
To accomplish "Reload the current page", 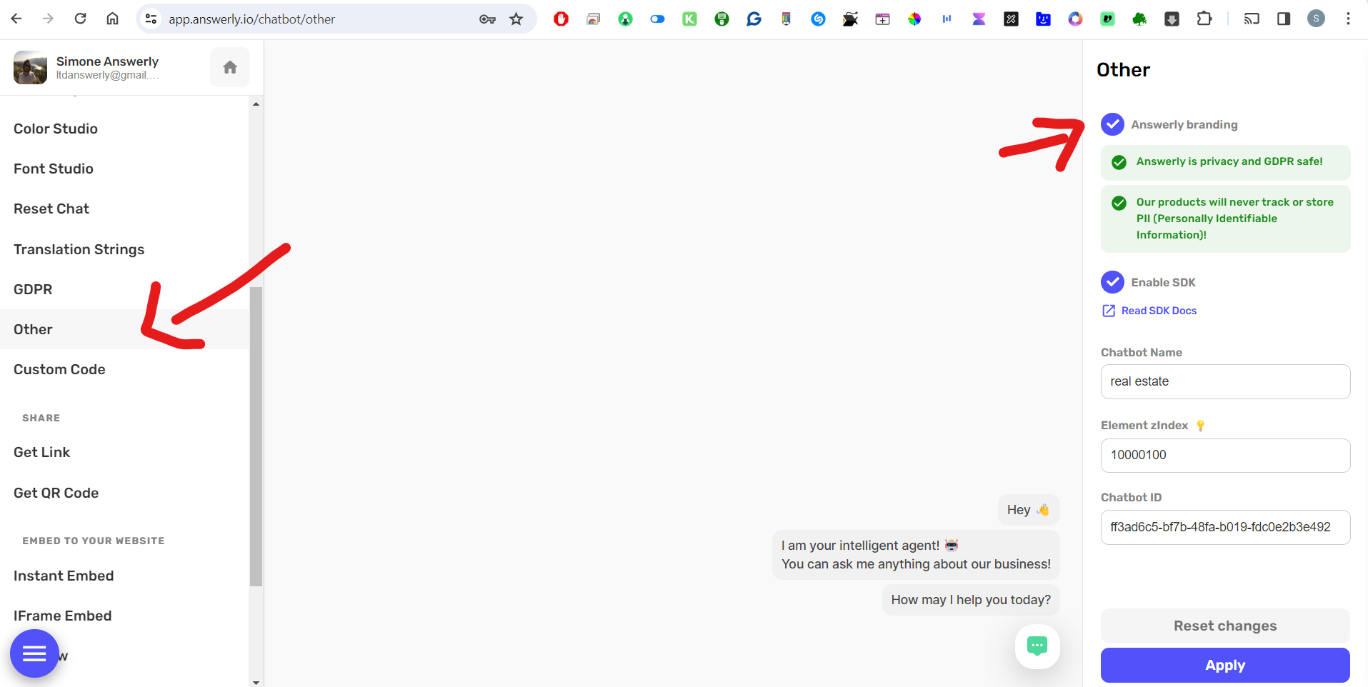I will [80, 19].
